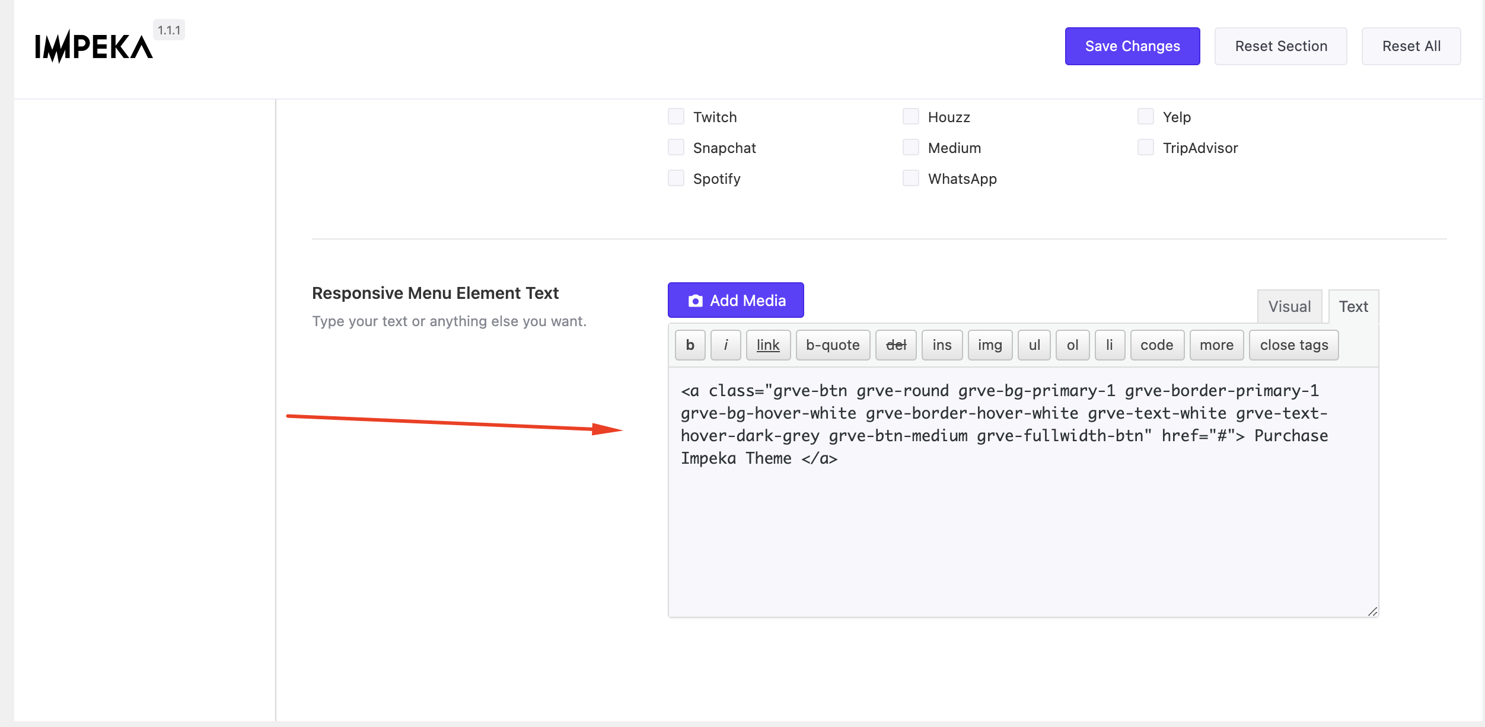1485x727 pixels.
Task: Insert image using img quicktag
Action: tap(989, 345)
